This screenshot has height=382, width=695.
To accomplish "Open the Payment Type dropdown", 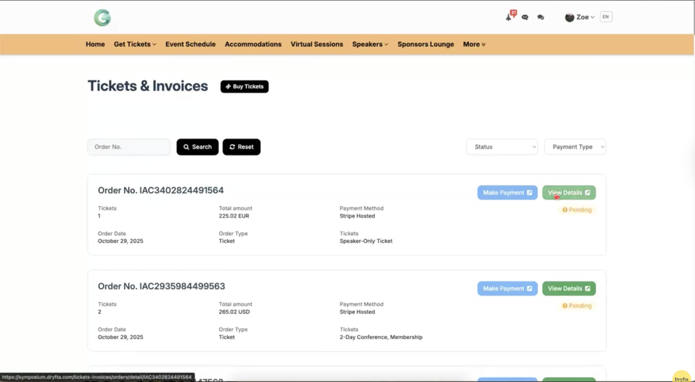I will pyautogui.click(x=575, y=147).
